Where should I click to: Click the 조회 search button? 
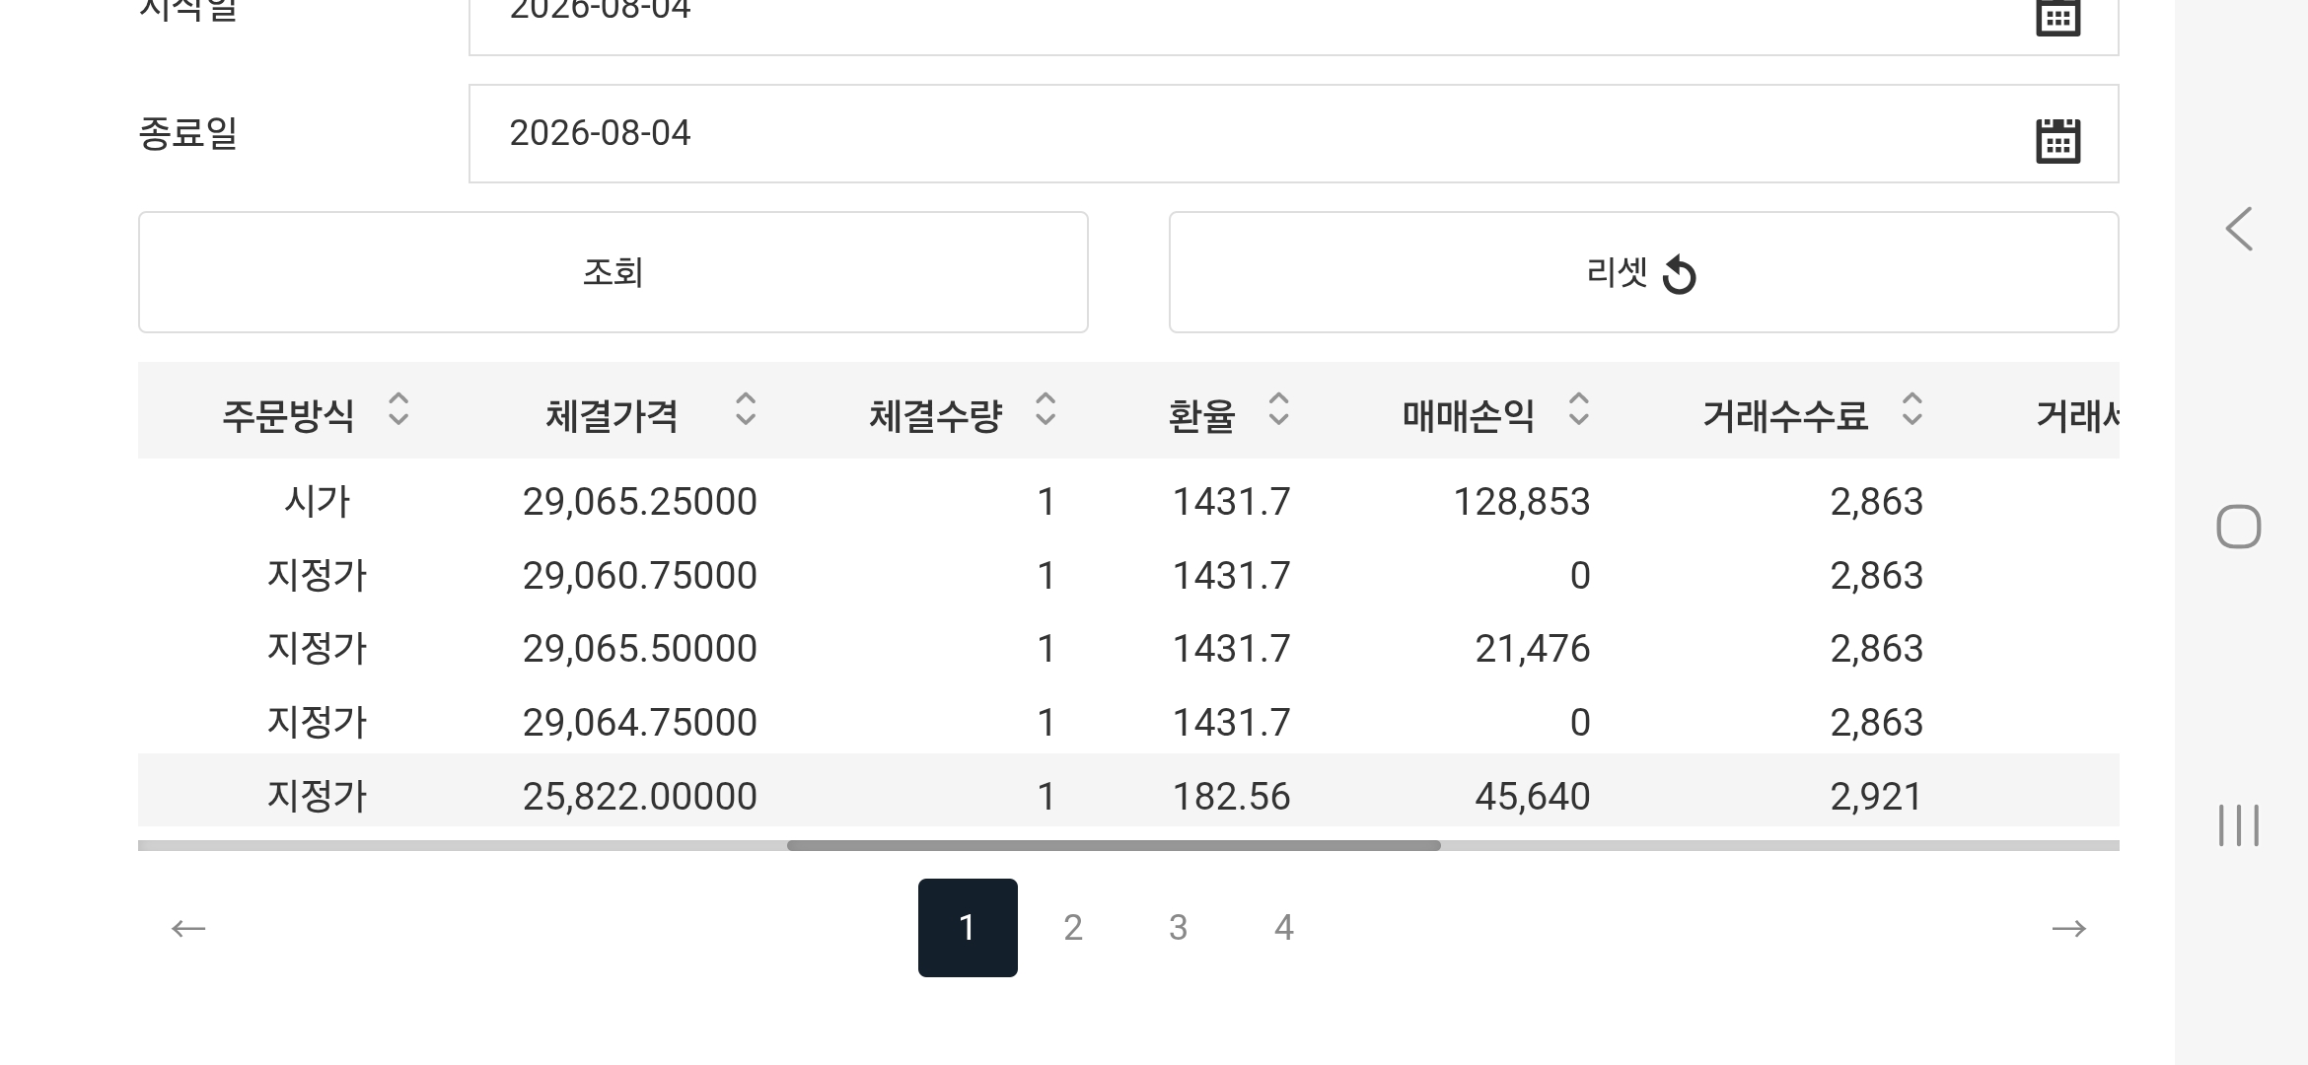(x=613, y=272)
